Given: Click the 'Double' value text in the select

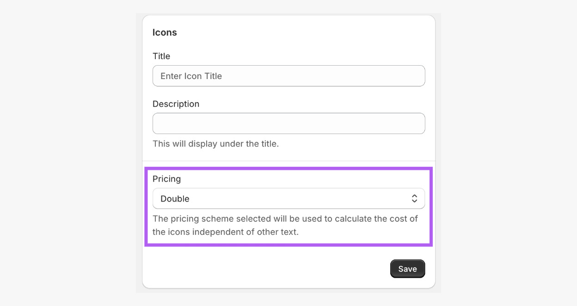Looking at the screenshot, I should coord(175,199).
